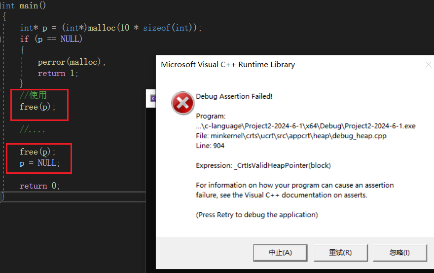Click the purple console window icon
The image size is (434, 273).
[x=153, y=98]
